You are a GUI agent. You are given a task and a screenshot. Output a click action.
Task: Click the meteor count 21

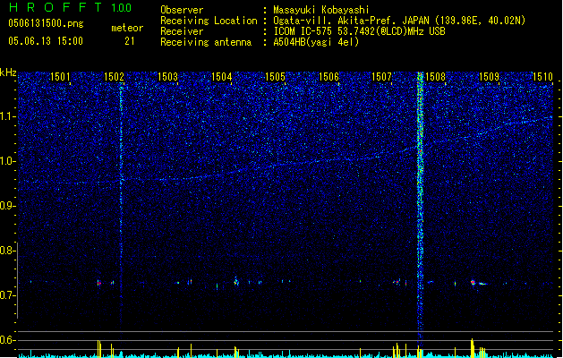coord(130,41)
